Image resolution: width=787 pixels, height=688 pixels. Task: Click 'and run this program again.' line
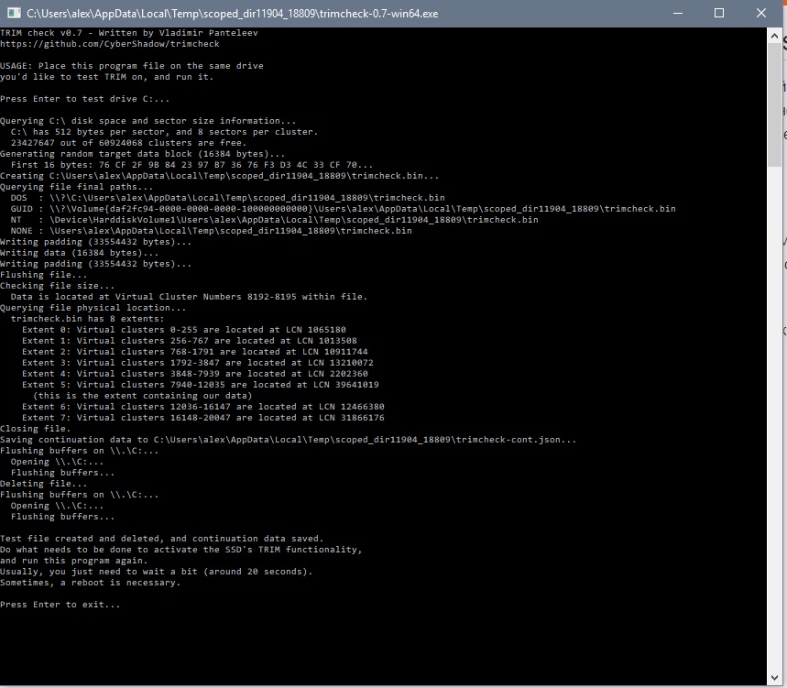74,562
